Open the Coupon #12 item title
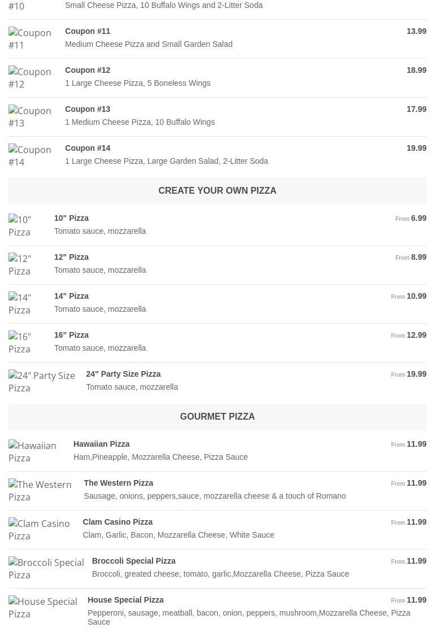This screenshot has height=632, width=435. 88,70
